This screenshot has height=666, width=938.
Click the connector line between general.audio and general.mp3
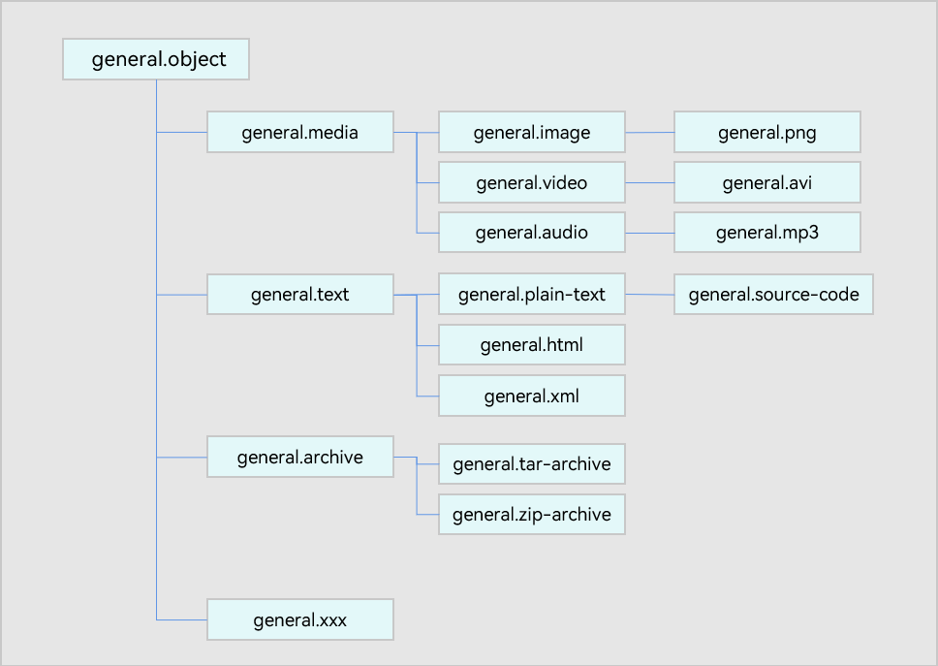pos(649,233)
